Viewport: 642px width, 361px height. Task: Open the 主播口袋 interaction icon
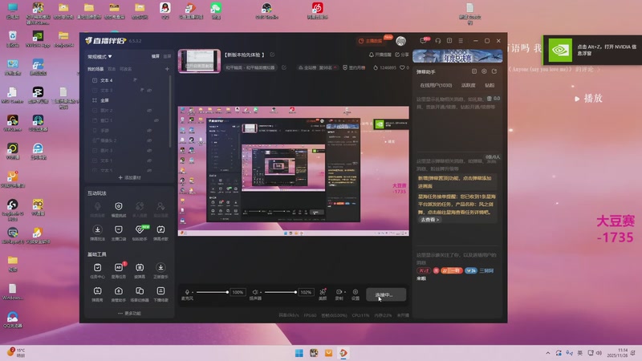pyautogui.click(x=119, y=229)
